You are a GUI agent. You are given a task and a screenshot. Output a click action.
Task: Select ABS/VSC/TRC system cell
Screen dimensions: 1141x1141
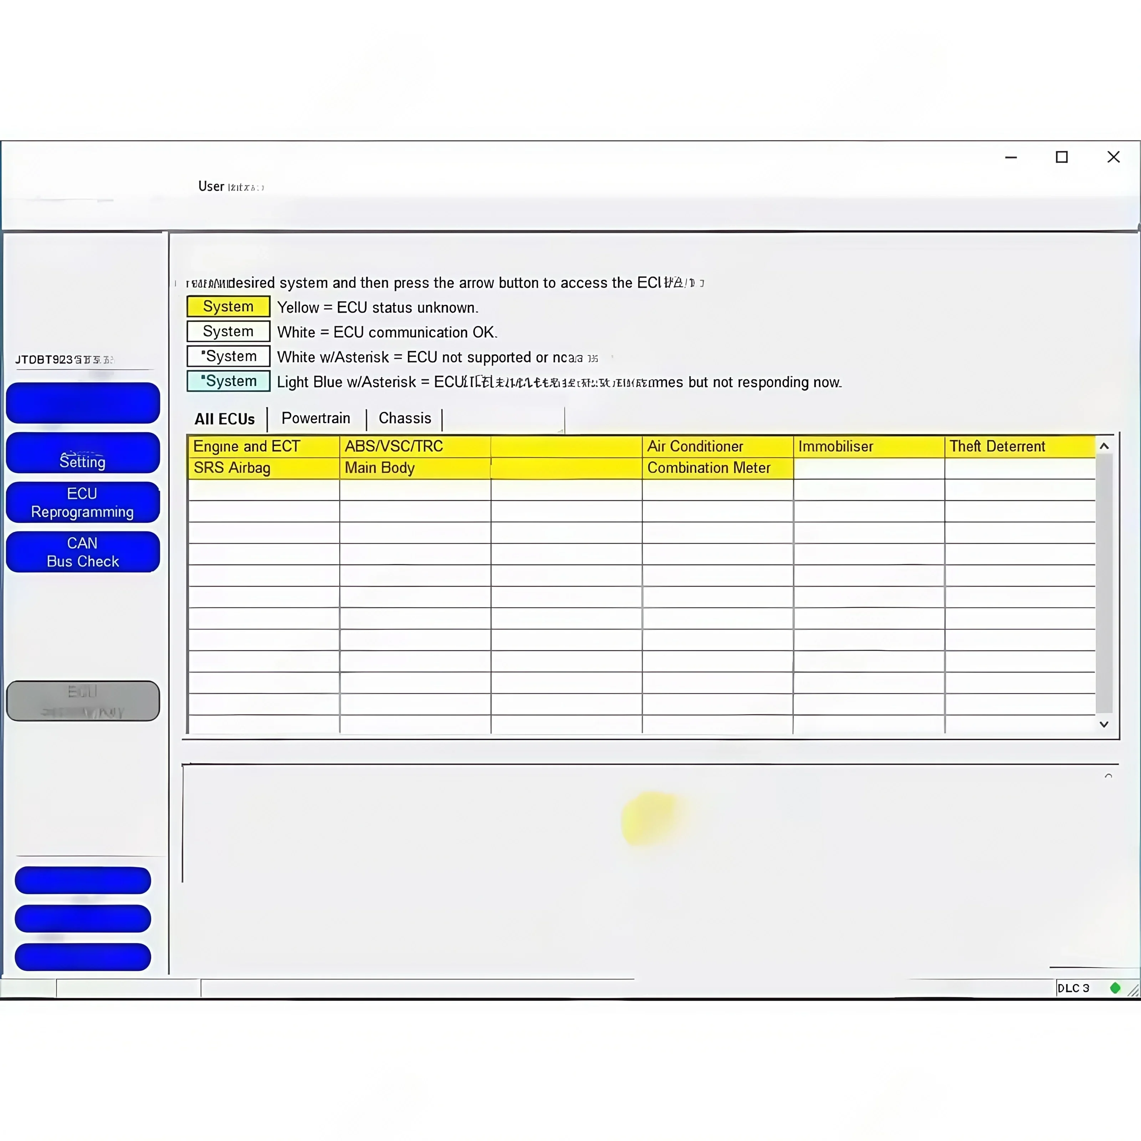pyautogui.click(x=415, y=446)
